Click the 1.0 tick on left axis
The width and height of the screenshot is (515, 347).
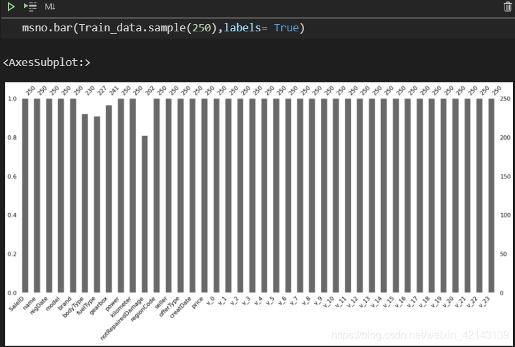tap(12, 99)
